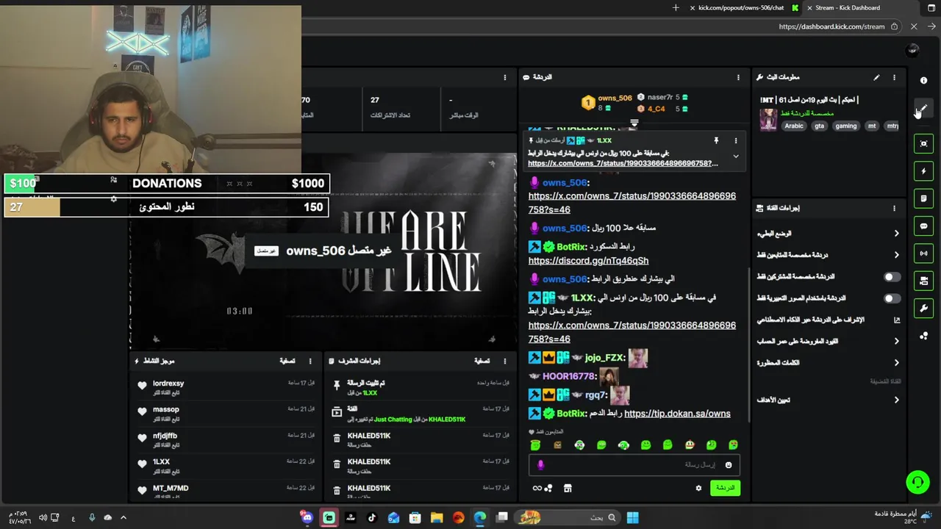Expand the banned words row
Viewport: 941px width, 529px height.
[829, 363]
